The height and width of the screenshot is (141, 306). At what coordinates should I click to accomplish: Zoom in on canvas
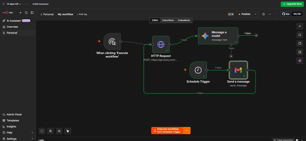[x=50, y=131]
